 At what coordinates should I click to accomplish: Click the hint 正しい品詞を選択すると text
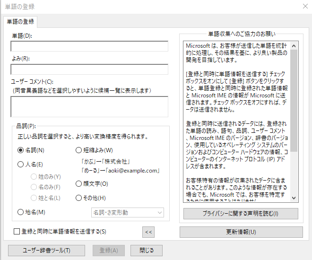coord(83,137)
